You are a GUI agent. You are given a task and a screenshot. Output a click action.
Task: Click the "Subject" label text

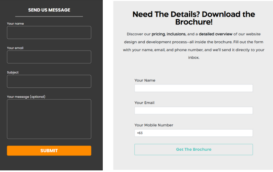(13, 72)
